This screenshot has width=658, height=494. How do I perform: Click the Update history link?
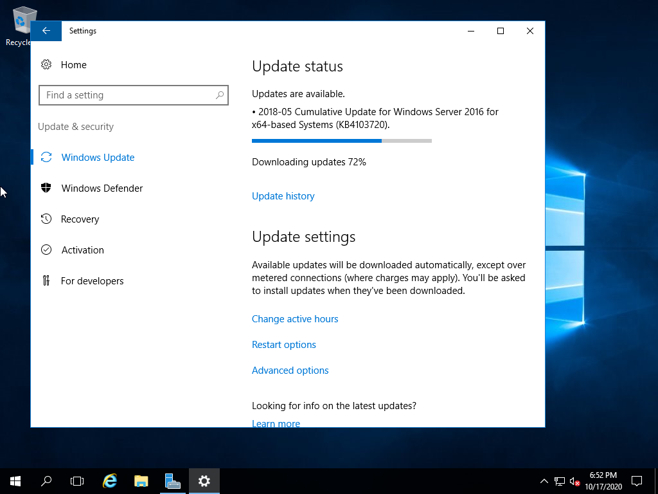click(x=283, y=196)
